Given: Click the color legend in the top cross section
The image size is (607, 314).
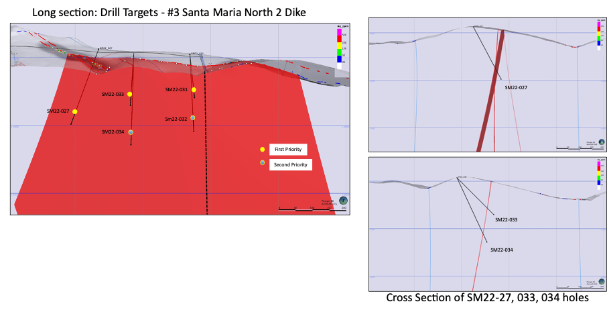Looking at the screenshot, I should 599,34.
